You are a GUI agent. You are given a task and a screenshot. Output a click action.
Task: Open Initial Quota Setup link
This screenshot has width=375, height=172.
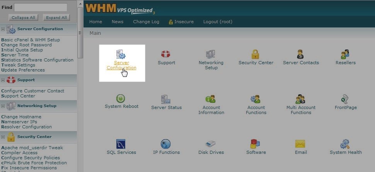(22, 50)
